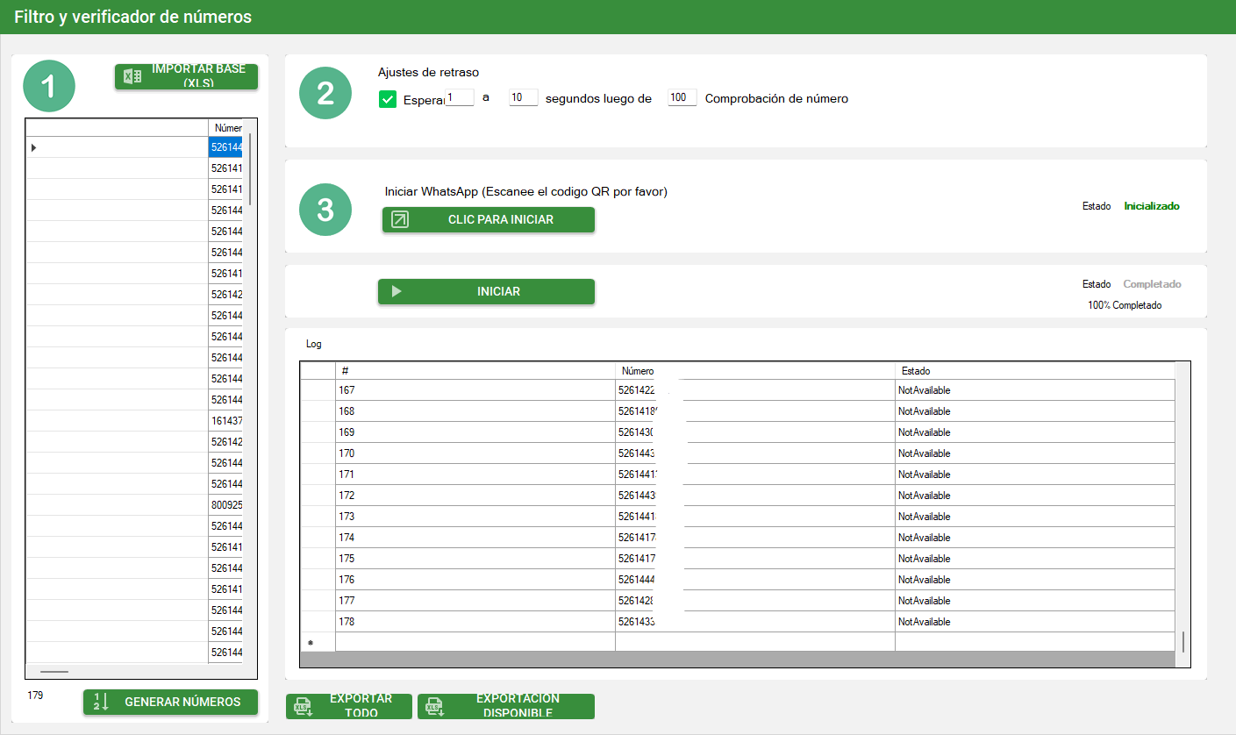The width and height of the screenshot is (1236, 735).
Task: Select the current row arrow in numbers list
Action: [x=33, y=147]
